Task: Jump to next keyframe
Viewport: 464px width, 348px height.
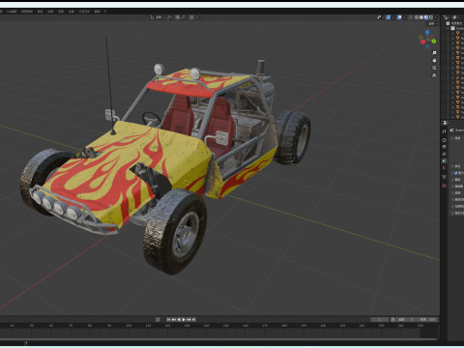Action: [188, 319]
